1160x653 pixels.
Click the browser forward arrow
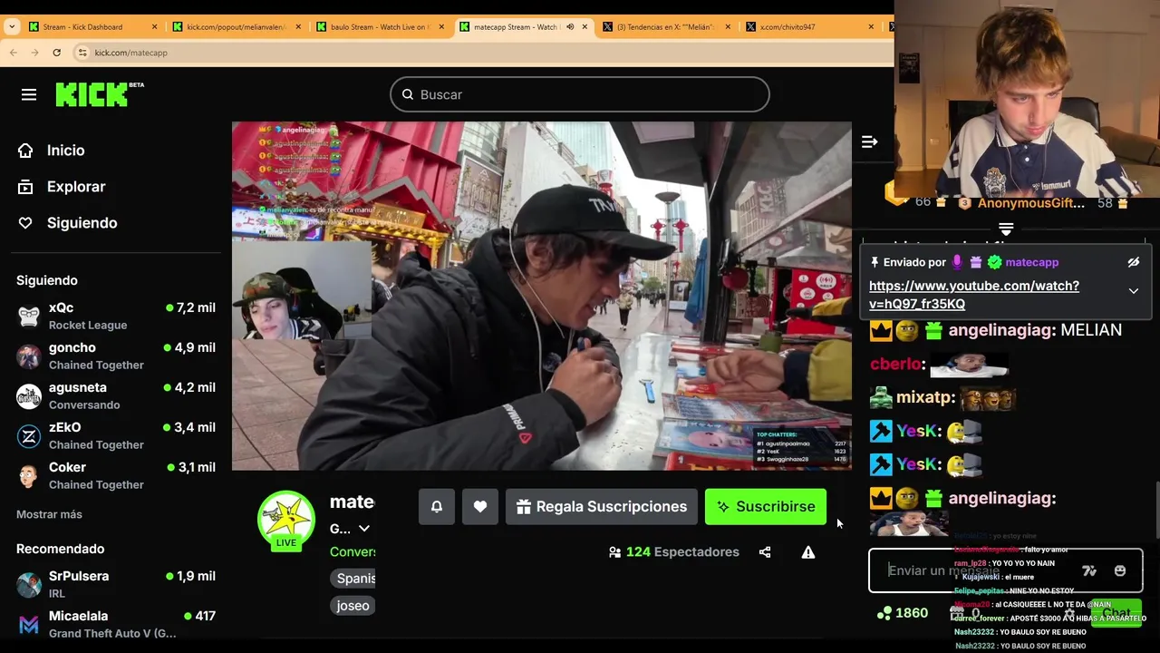(x=34, y=53)
